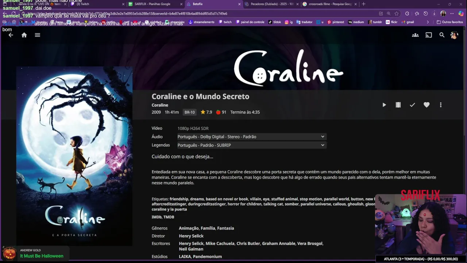Open the browser extensions icon
The image size is (467, 263).
[x=407, y=14]
